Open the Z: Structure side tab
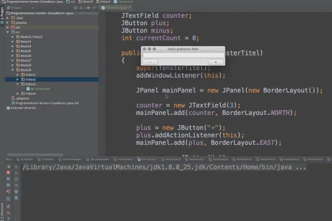The image size is (332, 221). tap(2, 212)
